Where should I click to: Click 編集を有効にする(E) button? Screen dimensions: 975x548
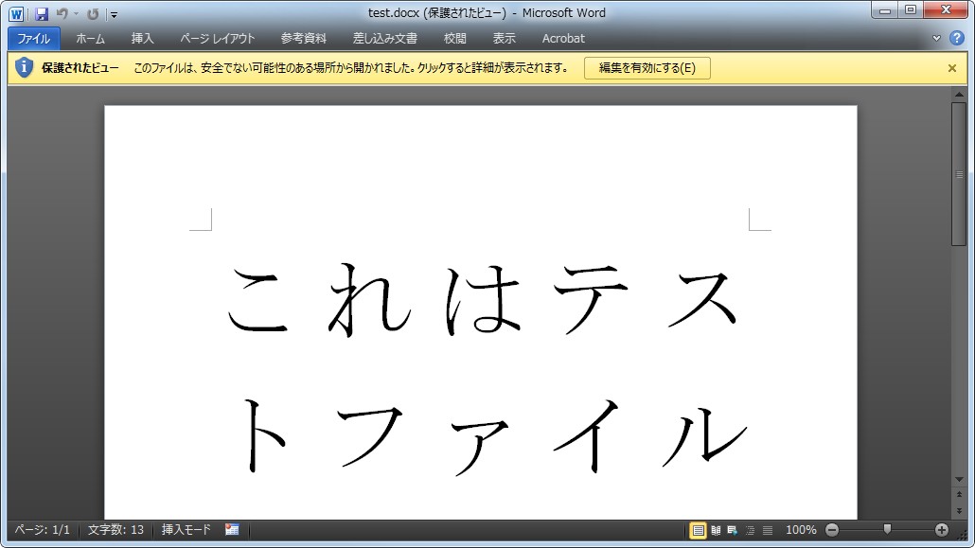647,68
